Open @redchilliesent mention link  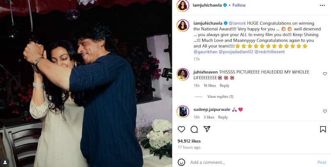point(269,52)
